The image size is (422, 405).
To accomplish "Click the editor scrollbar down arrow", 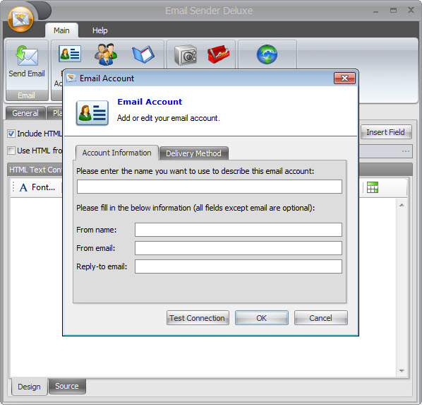I will coord(402,371).
